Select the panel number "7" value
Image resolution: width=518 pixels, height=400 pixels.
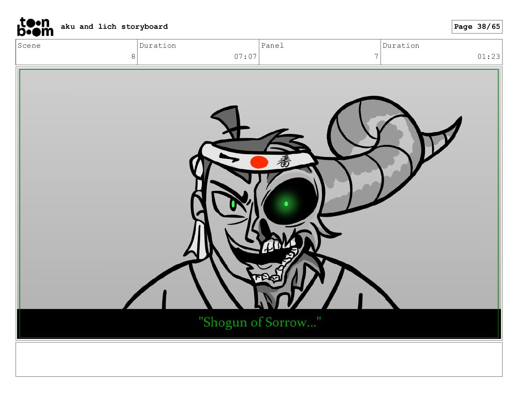[x=376, y=57]
